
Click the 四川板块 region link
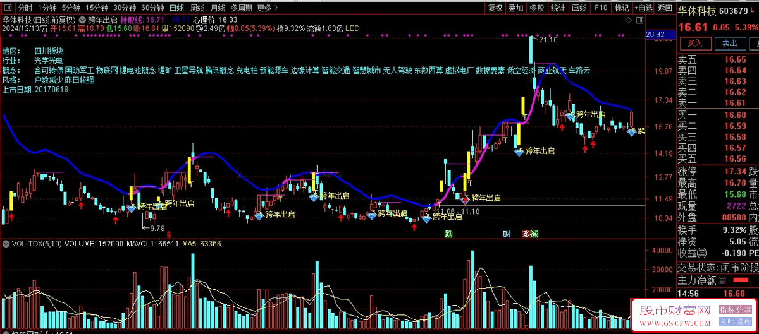(x=49, y=51)
